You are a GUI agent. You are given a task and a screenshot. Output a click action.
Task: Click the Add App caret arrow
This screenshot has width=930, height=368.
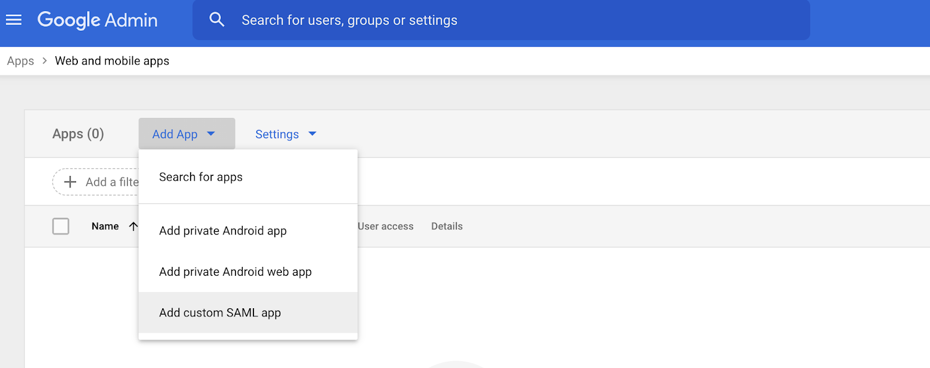211,134
